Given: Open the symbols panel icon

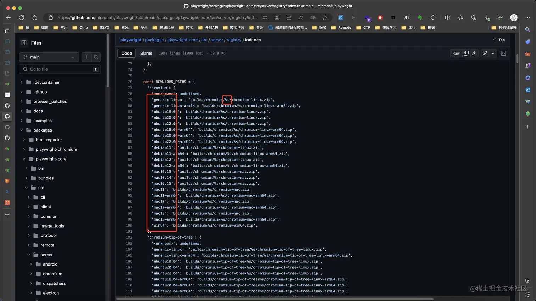Looking at the screenshot, I should point(503,53).
